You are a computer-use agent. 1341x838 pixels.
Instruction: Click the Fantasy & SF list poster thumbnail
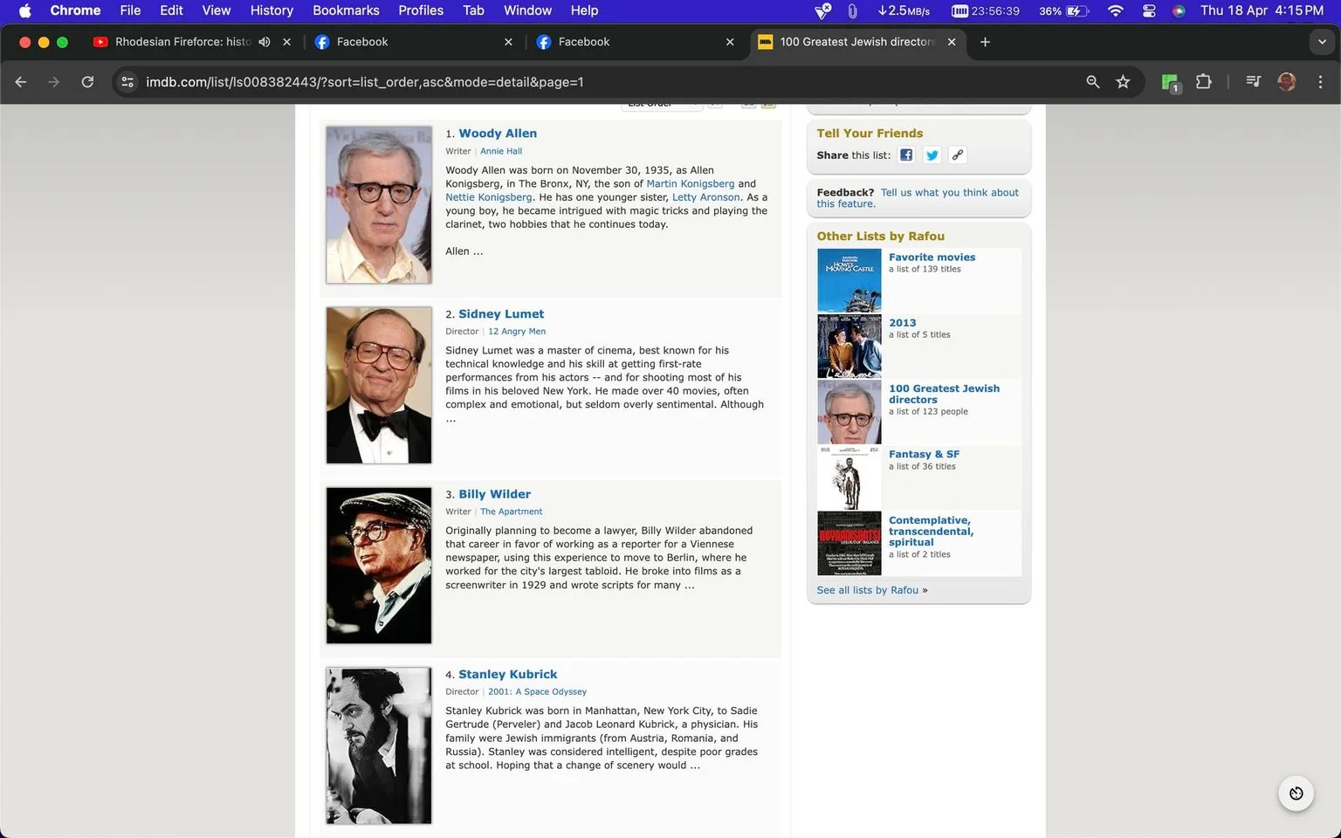(849, 478)
